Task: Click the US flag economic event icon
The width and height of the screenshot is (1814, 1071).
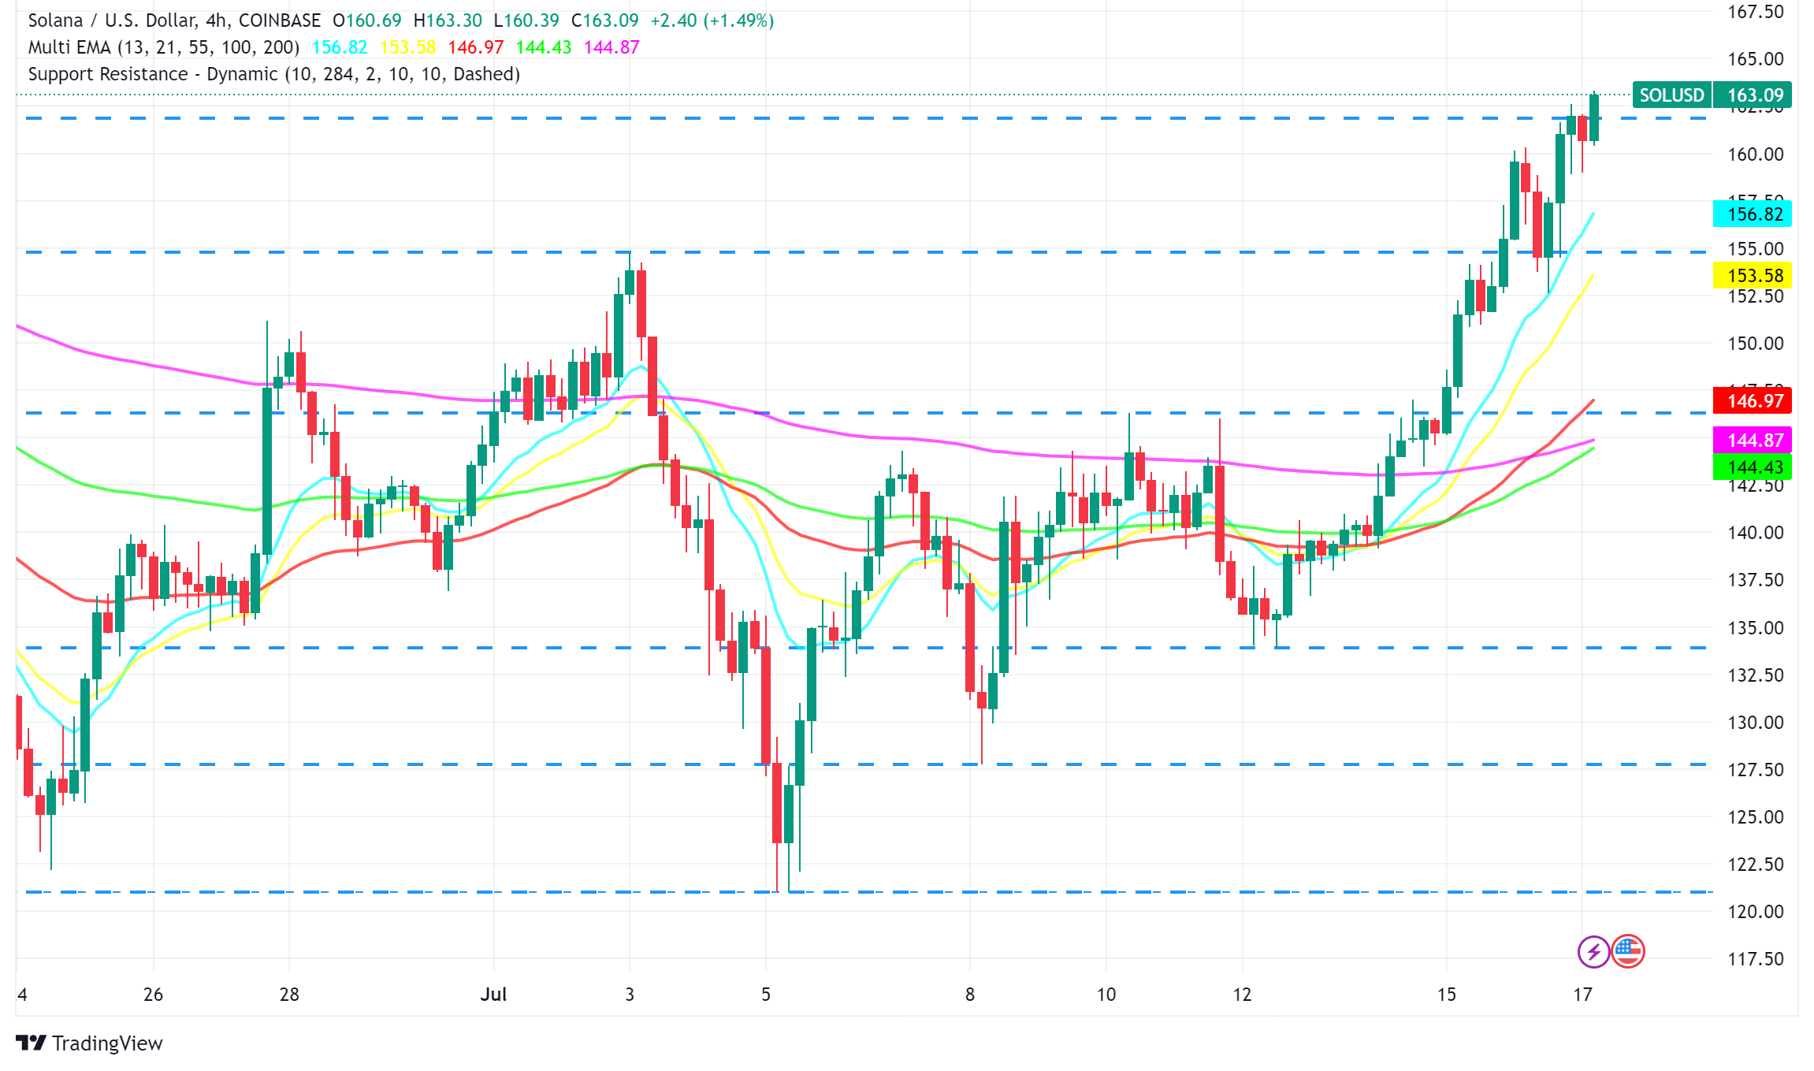Action: coord(1627,951)
